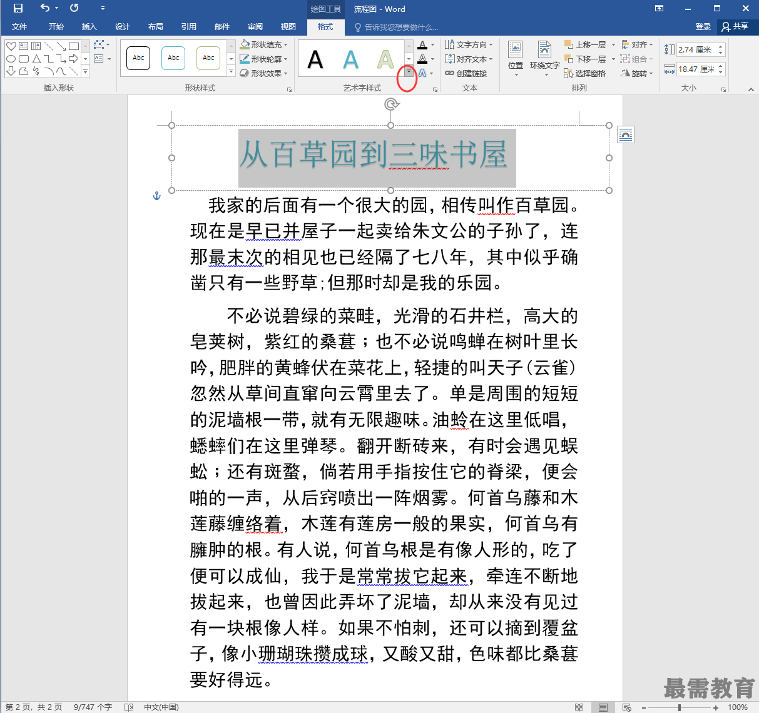Open the 形状效果 shape effects dropdown
The image size is (759, 713).
263,73
